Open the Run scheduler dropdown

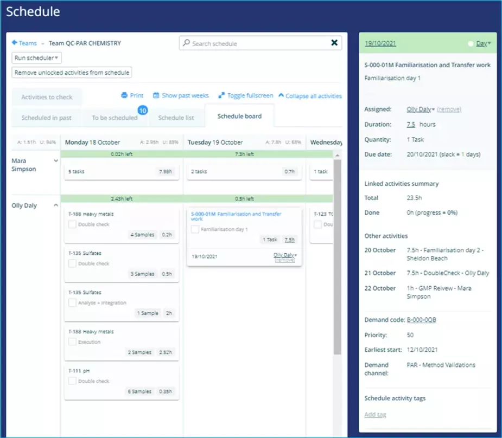pyautogui.click(x=36, y=58)
